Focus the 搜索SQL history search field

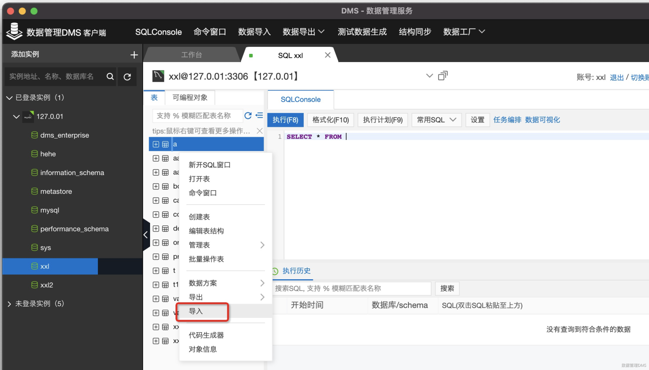coord(351,288)
